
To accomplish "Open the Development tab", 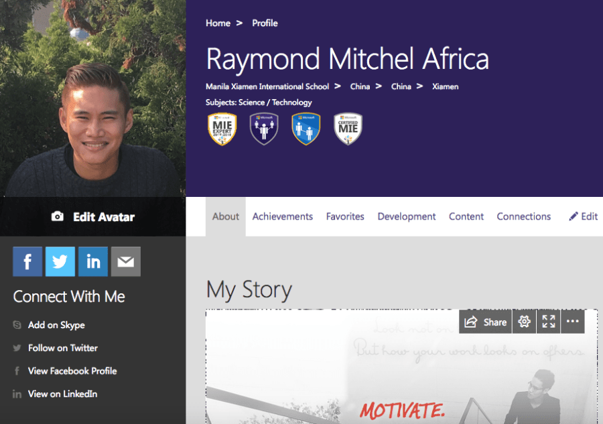I will tap(407, 216).
